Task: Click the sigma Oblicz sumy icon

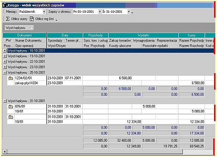Action: 8,19
